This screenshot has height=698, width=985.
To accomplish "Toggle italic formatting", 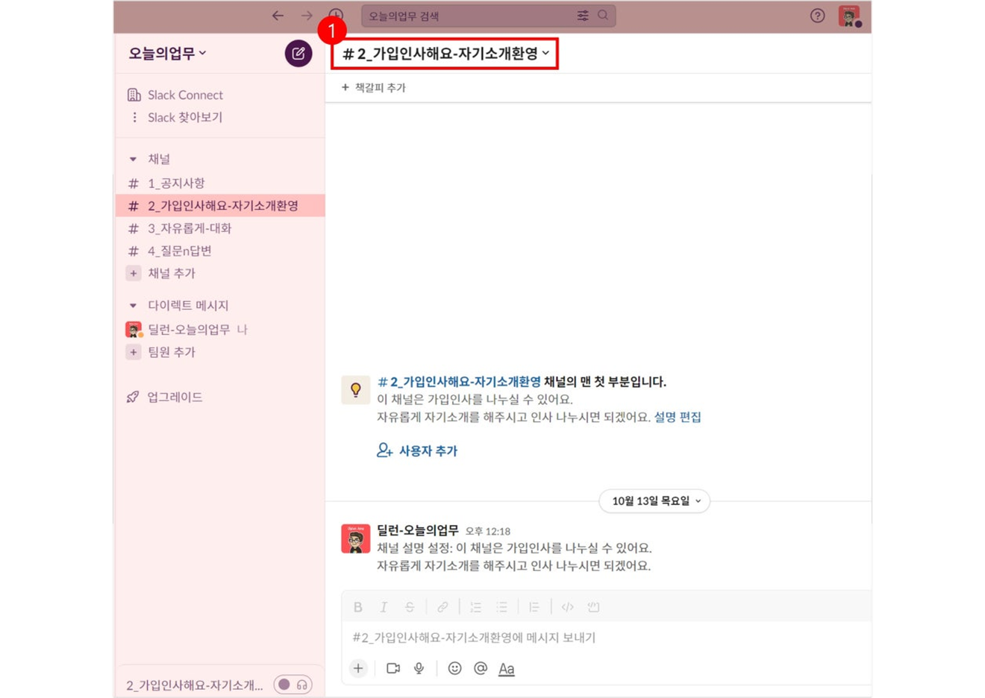I will (x=384, y=607).
